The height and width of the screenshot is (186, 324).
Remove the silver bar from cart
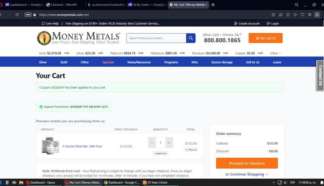click(x=191, y=150)
